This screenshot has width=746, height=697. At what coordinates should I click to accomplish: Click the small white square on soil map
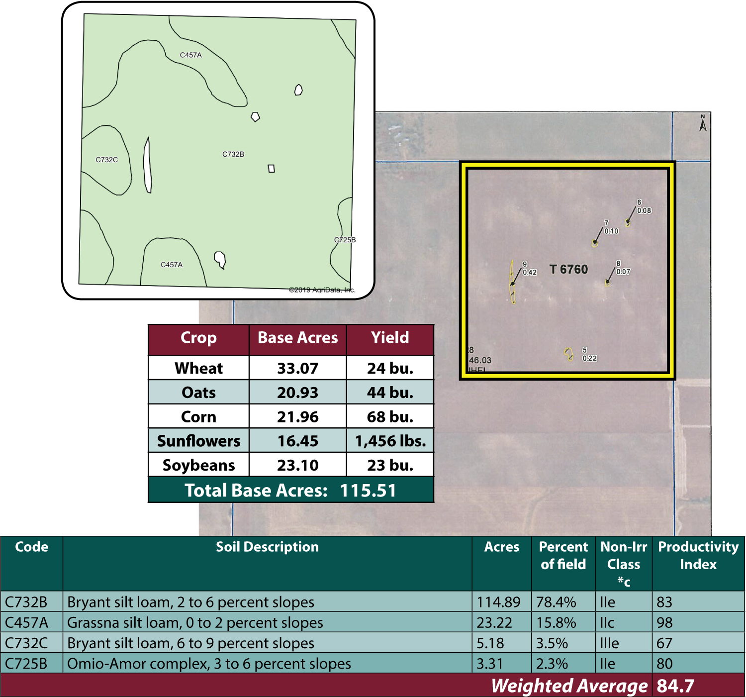[x=271, y=169]
